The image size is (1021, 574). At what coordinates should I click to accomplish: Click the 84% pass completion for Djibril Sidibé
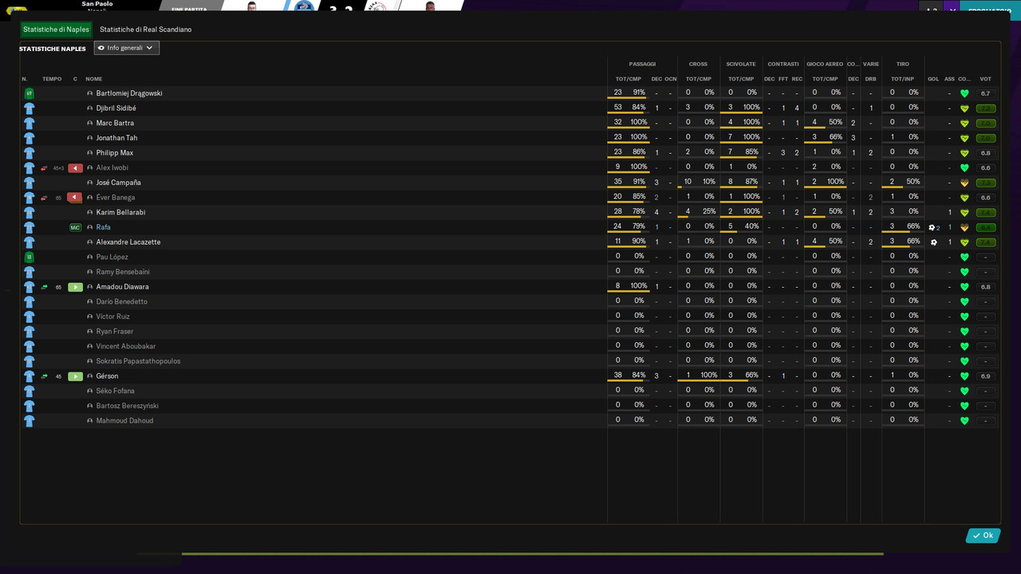(639, 108)
